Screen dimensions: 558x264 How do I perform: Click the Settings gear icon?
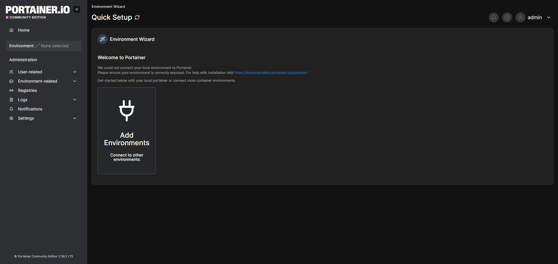11,118
